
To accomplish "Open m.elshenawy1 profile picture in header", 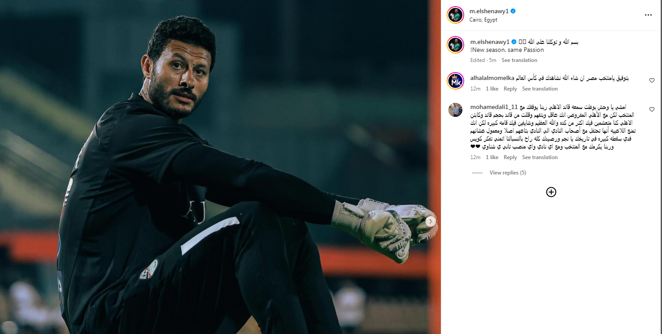I will coord(455,15).
